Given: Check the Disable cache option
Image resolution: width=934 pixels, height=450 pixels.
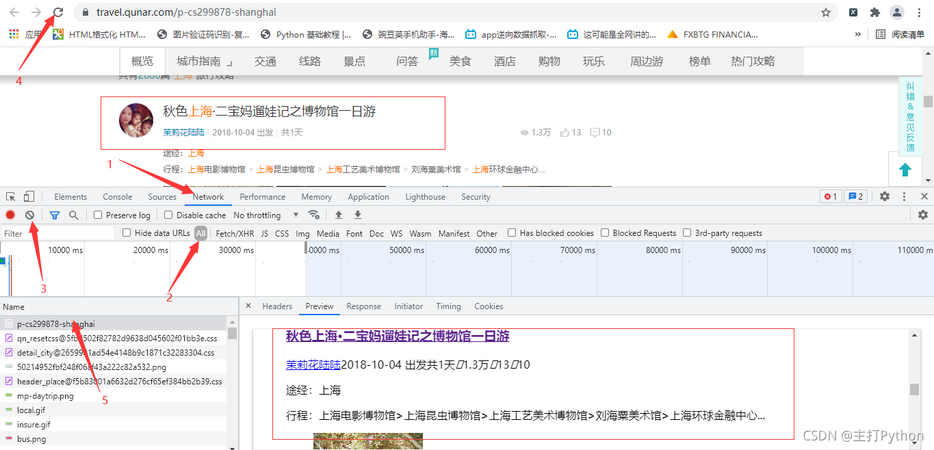Looking at the screenshot, I should tap(168, 215).
